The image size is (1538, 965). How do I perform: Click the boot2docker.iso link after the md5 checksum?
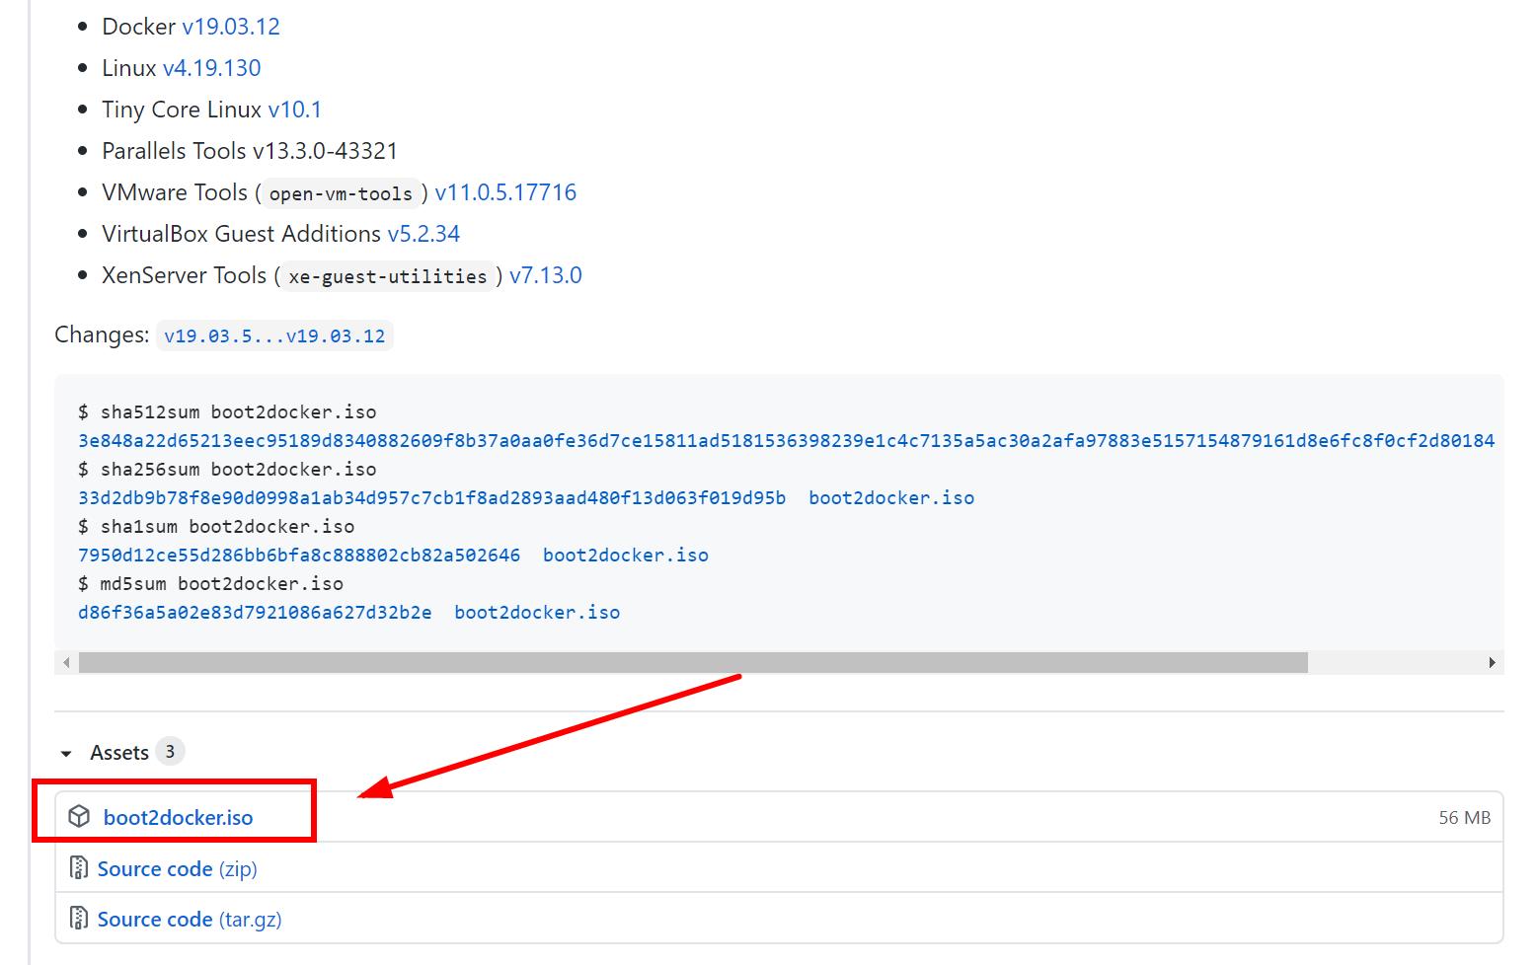[536, 612]
